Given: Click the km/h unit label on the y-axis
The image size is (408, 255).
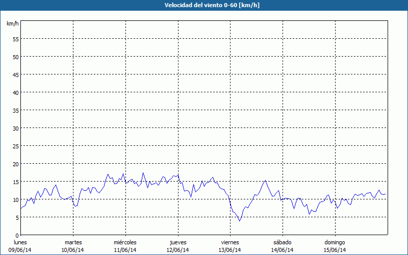Looking at the screenshot, I should click(x=12, y=23).
